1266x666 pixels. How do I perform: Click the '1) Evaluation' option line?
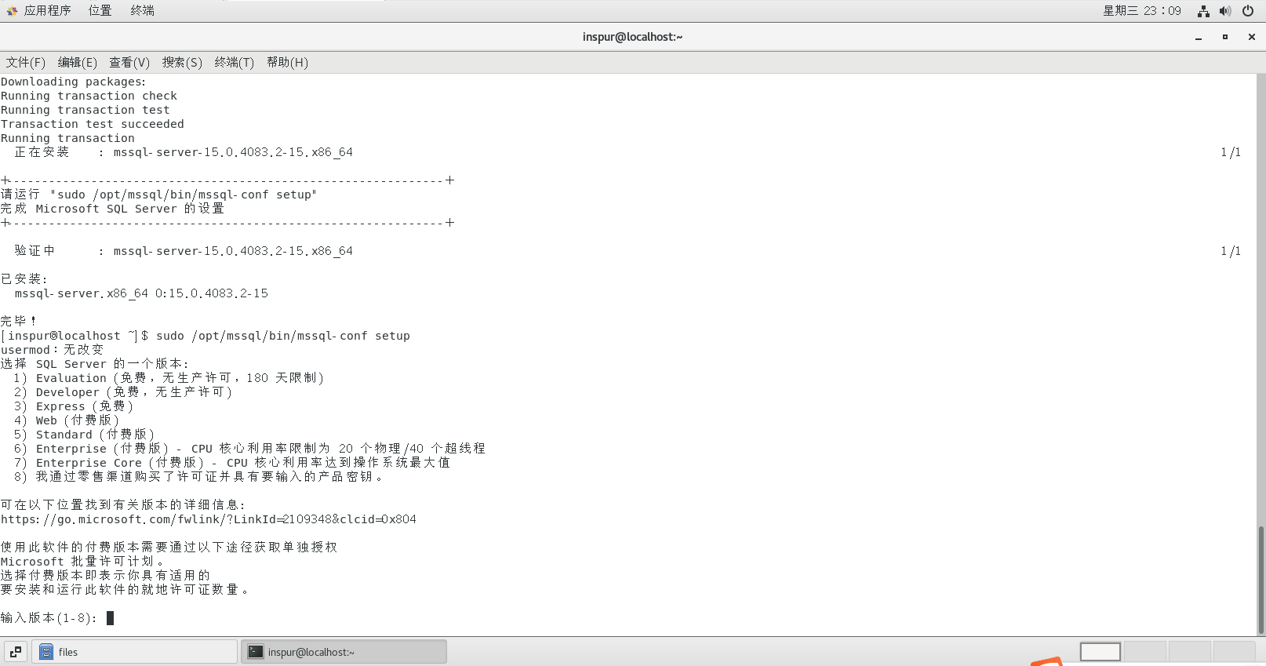point(169,378)
